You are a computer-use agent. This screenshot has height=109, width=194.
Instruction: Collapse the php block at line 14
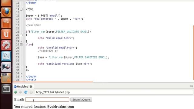21,9
